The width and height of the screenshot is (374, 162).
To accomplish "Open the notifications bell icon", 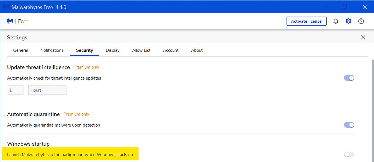I will [336, 21].
